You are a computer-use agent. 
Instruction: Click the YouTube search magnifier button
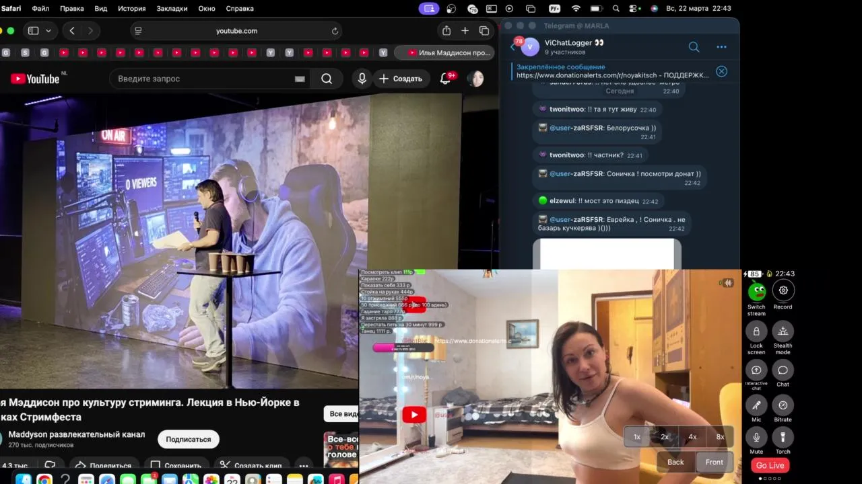(x=327, y=79)
